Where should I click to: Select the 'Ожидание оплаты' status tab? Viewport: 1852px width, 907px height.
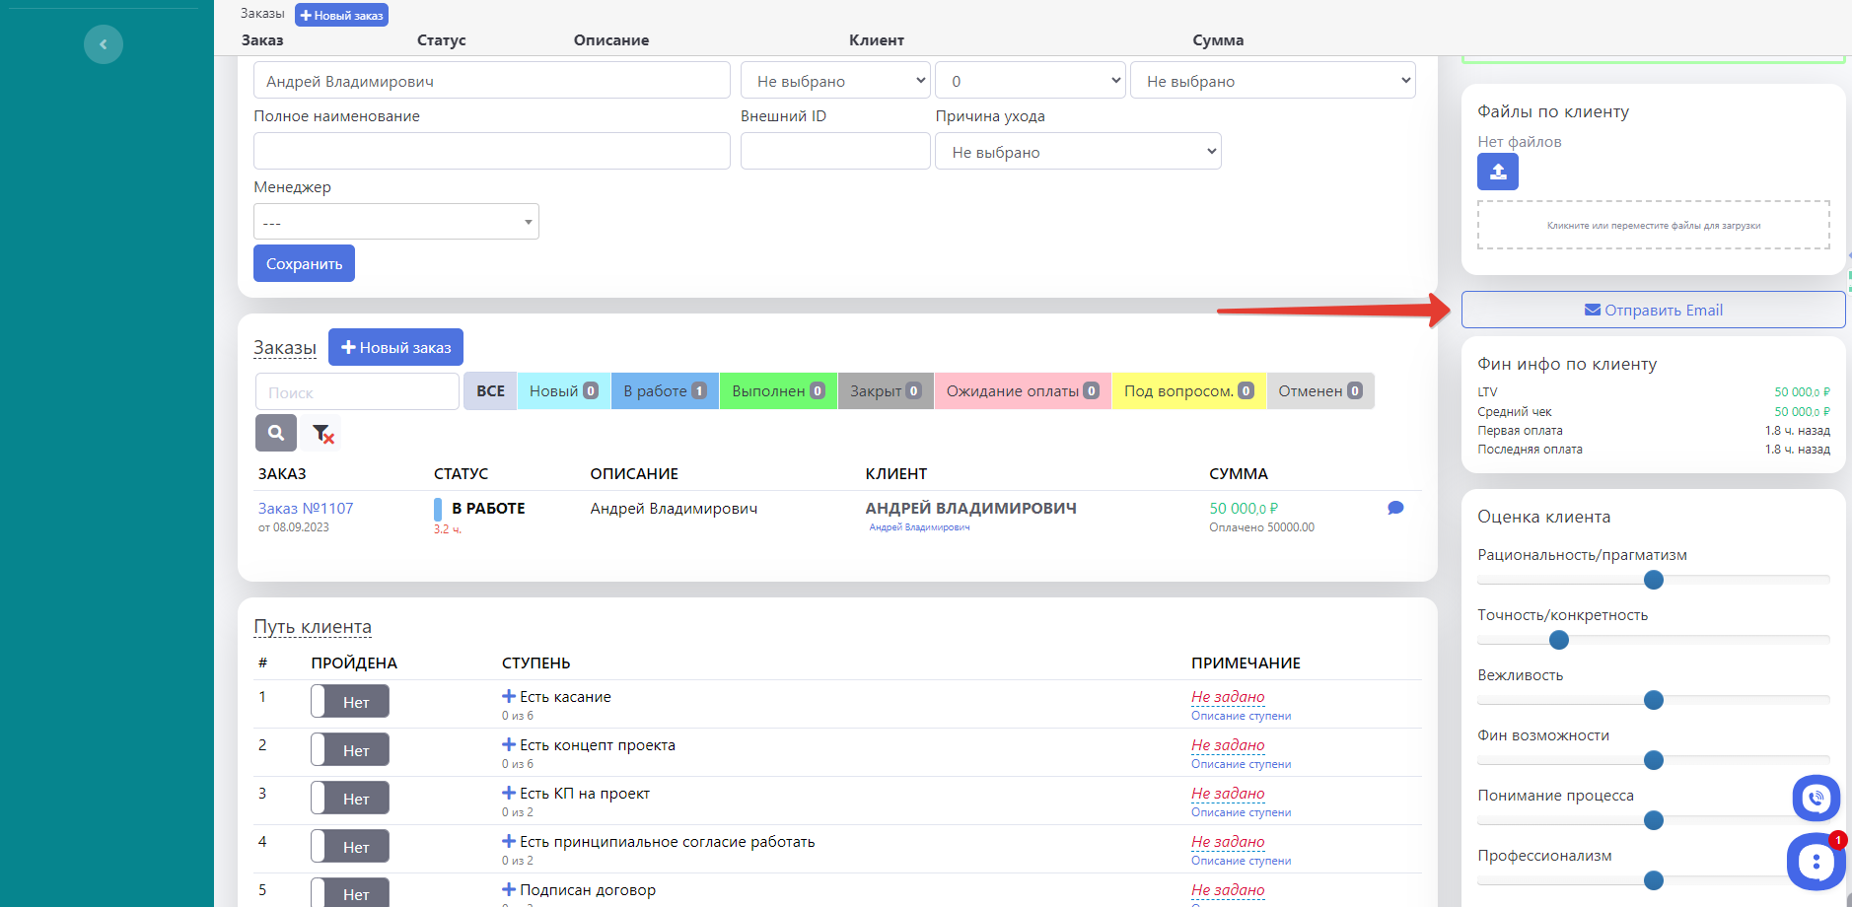(1022, 391)
